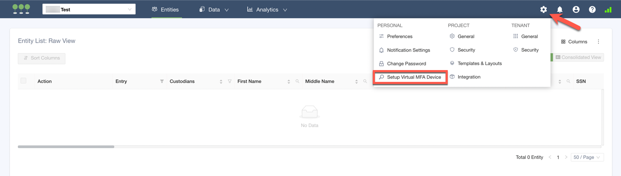Click the help question mark icon
Image resolution: width=621 pixels, height=176 pixels.
[592, 9]
